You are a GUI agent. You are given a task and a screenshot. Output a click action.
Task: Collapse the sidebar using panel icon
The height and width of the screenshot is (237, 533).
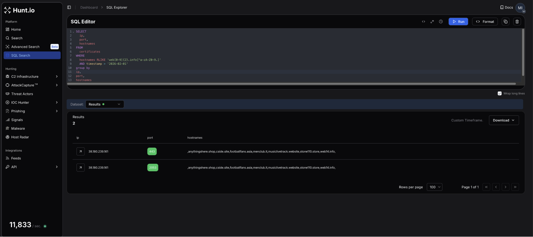(x=69, y=7)
